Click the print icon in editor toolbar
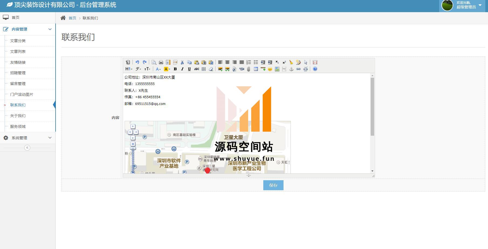 [161, 62]
